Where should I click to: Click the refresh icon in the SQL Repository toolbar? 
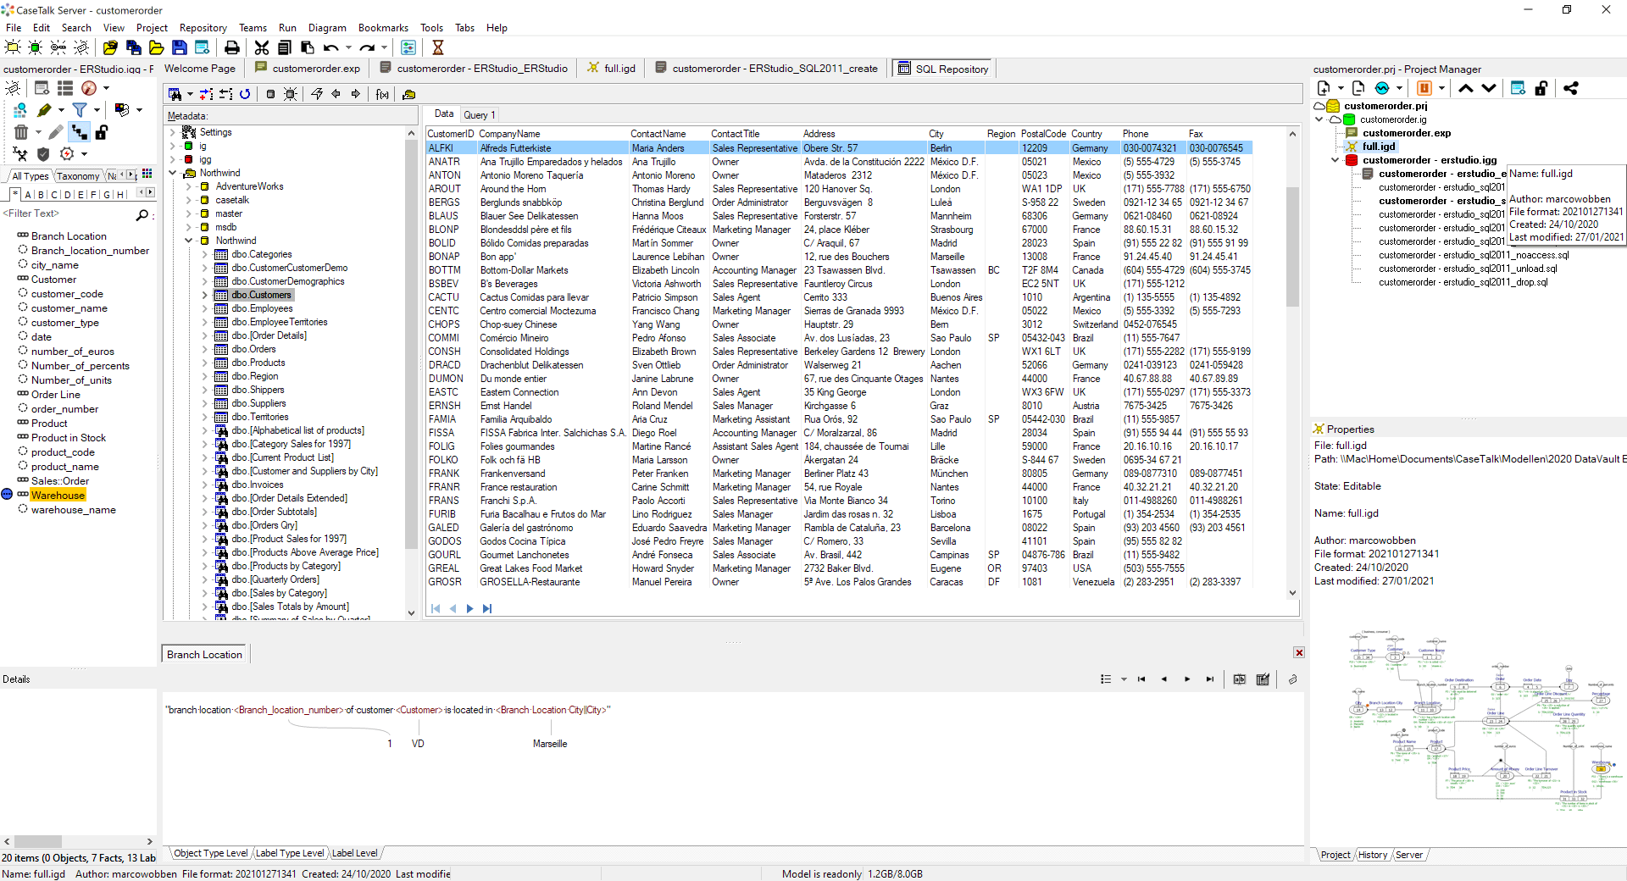tap(245, 94)
